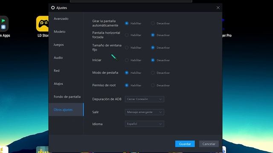Enable Tamaño de ventana fijo
Viewport: 273px width, 153px height.
click(127, 48)
